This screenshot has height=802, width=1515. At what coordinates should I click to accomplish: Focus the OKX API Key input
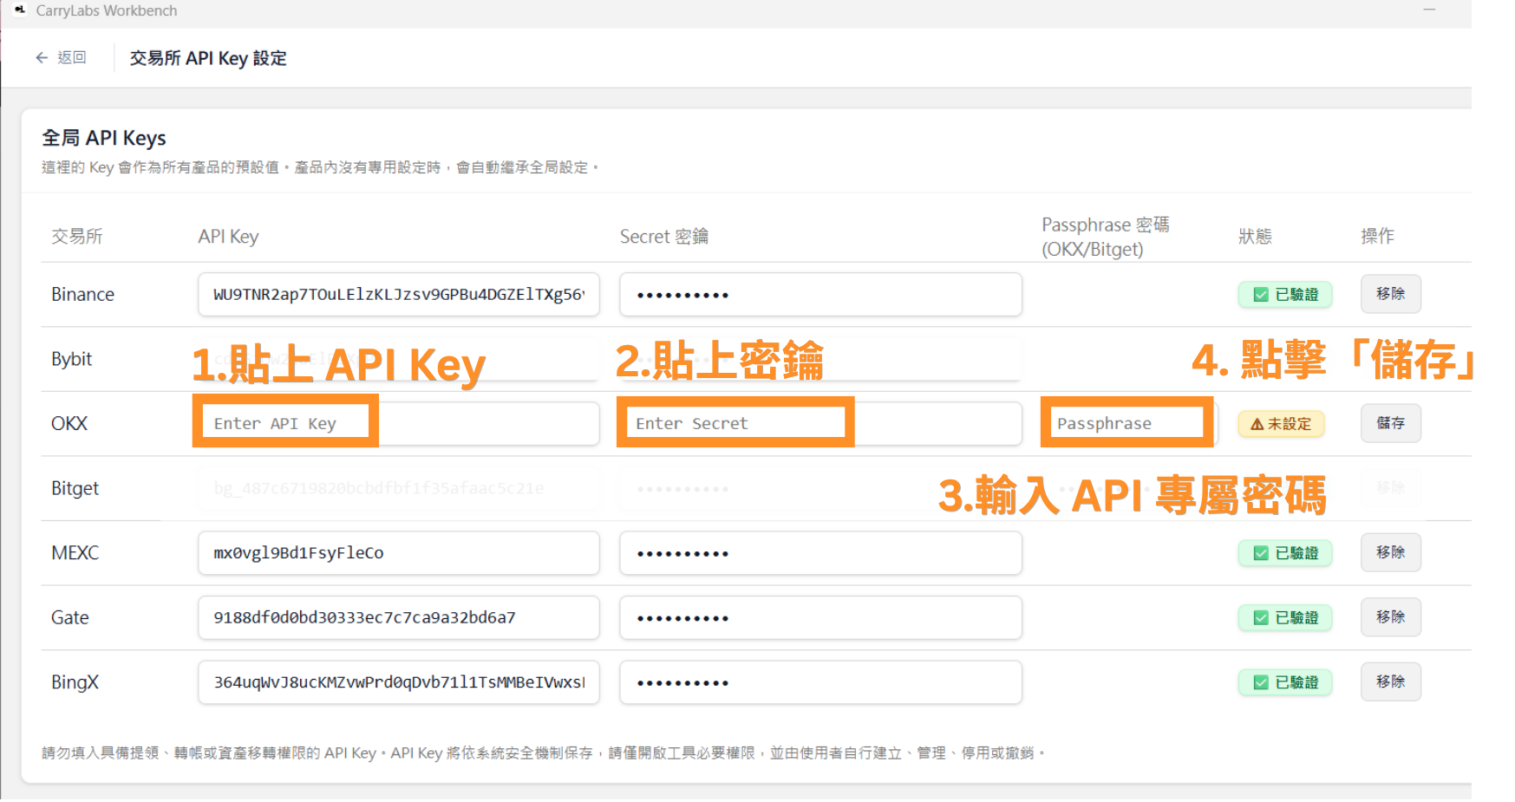point(399,423)
